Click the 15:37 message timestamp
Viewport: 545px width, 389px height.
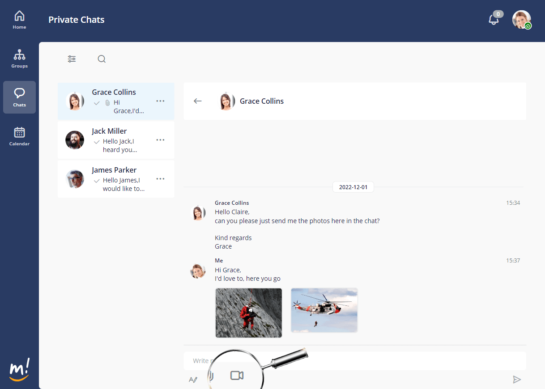[513, 261]
